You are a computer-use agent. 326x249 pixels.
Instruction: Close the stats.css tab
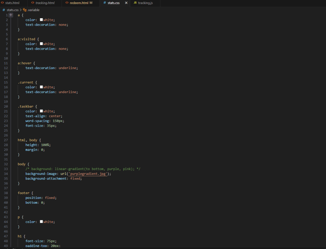126,3
